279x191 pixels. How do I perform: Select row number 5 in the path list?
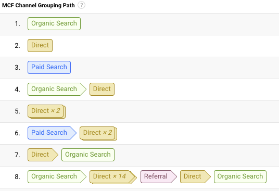18,111
